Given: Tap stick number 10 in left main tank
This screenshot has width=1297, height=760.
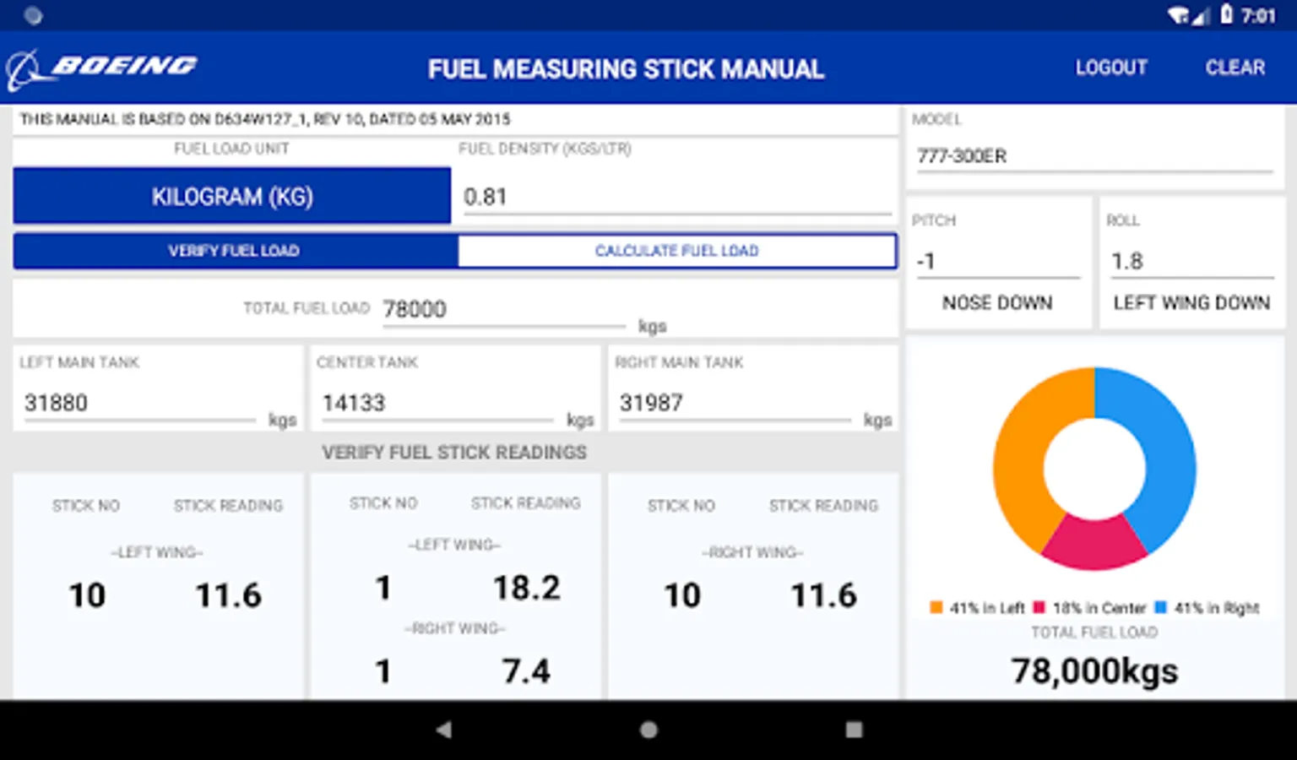Looking at the screenshot, I should pos(87,595).
